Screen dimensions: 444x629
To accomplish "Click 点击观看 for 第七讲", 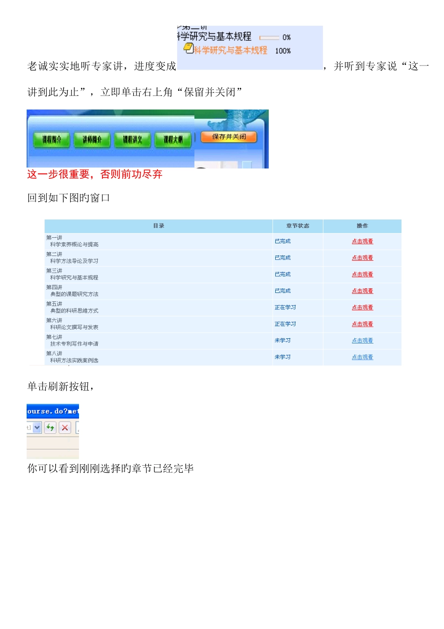I will coord(362,341).
